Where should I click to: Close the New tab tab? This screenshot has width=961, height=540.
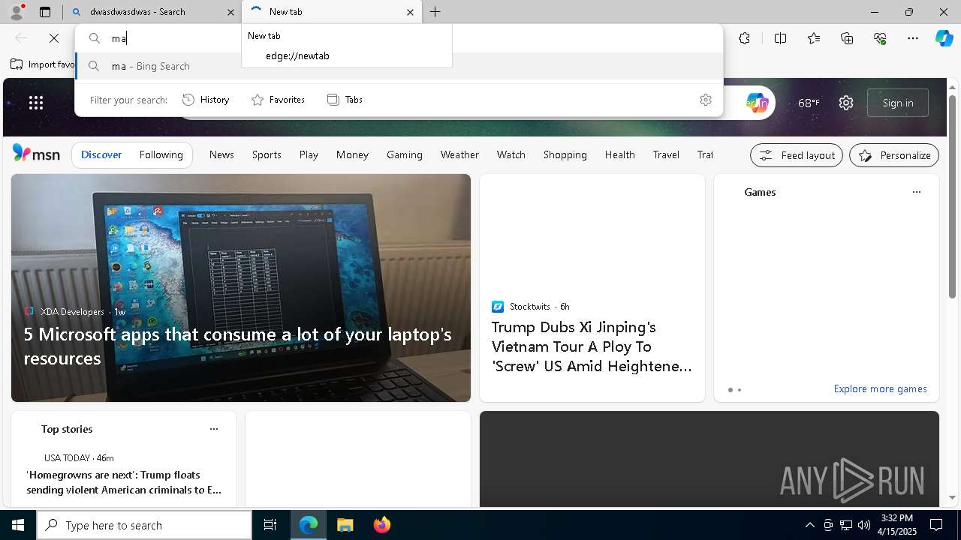point(410,12)
